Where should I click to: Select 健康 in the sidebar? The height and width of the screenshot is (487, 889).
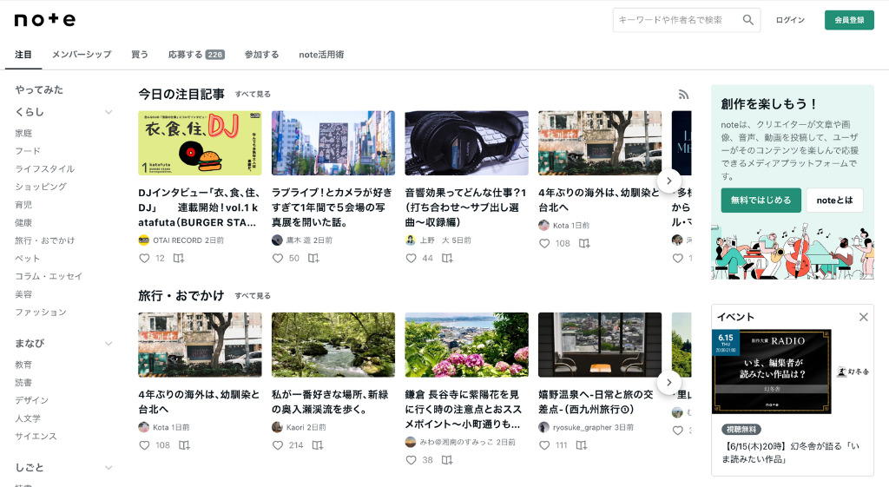(23, 223)
